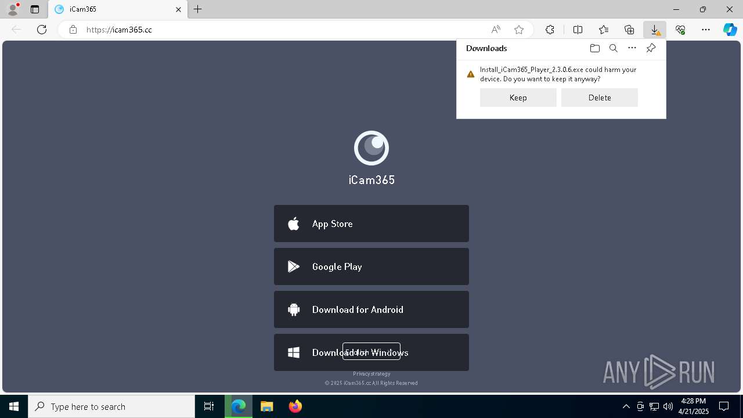Open the Favorites list

pos(604,30)
